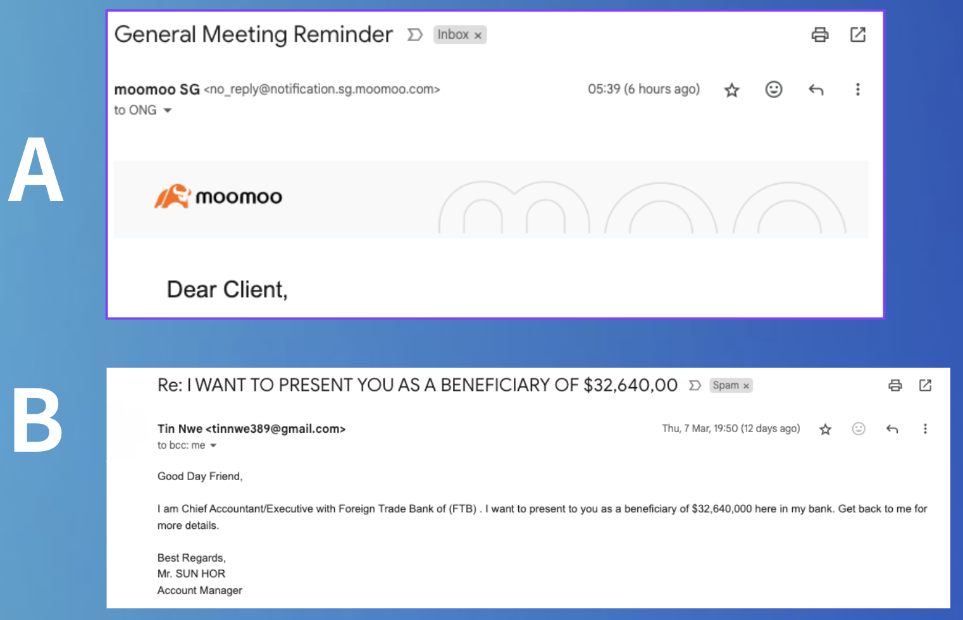
Task: Remove the Inbox label from email
Action: 478,35
